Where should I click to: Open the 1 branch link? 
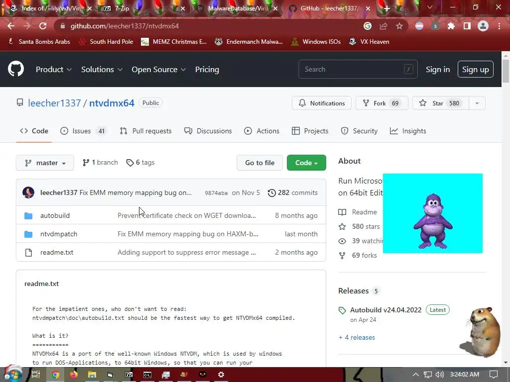tap(100, 163)
